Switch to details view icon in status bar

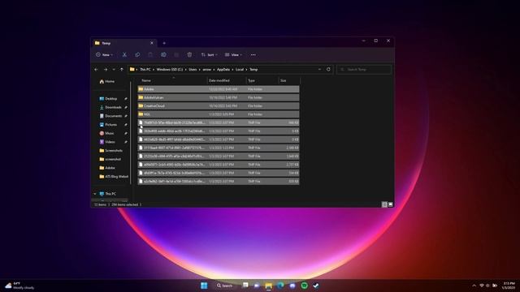pyautogui.click(x=384, y=204)
